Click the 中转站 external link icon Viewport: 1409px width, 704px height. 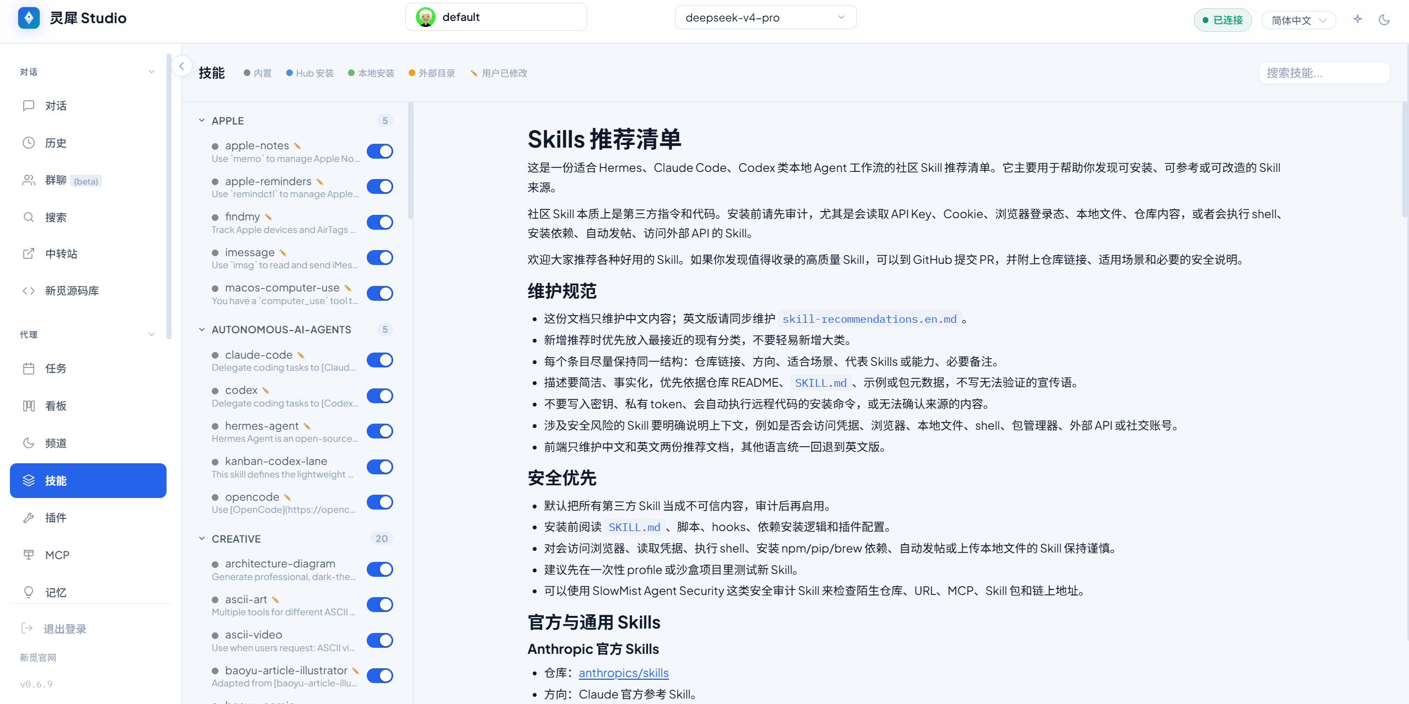[29, 253]
